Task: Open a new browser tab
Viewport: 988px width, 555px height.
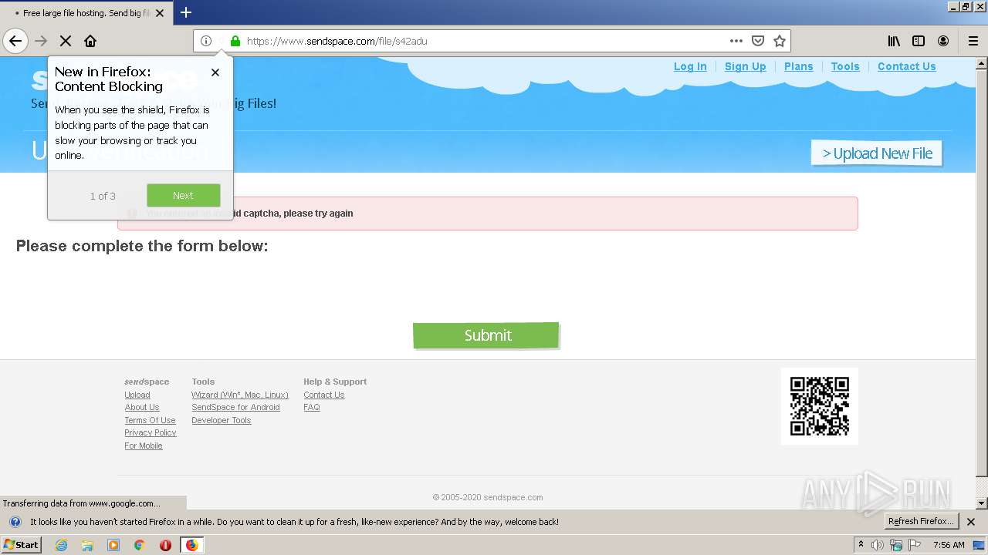Action: point(186,12)
